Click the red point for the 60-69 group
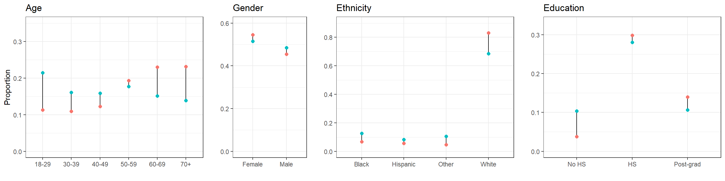The width and height of the screenshot is (725, 181). click(x=157, y=67)
